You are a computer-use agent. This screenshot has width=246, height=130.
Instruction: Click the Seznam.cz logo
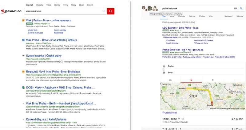11,11
